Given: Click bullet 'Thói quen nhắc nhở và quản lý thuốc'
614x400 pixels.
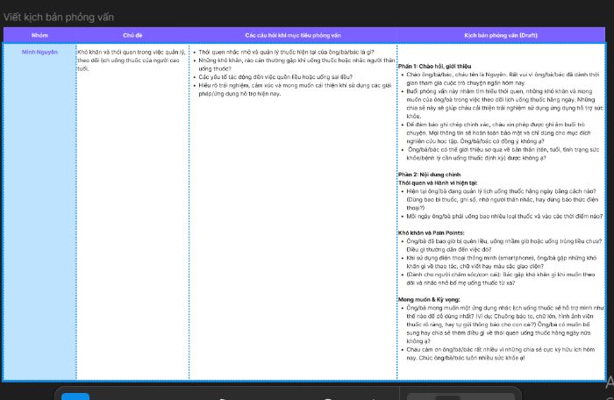Looking at the screenshot, I should [x=286, y=52].
